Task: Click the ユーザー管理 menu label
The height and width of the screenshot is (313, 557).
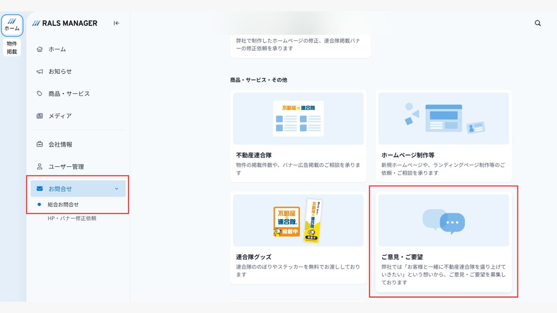Action: click(x=66, y=166)
